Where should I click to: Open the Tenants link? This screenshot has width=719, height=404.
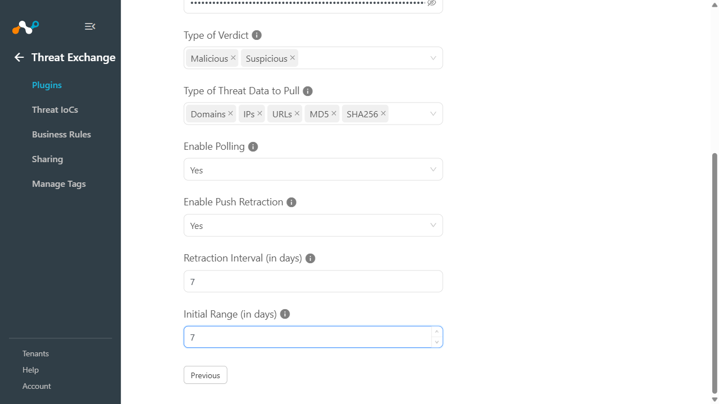click(x=35, y=353)
